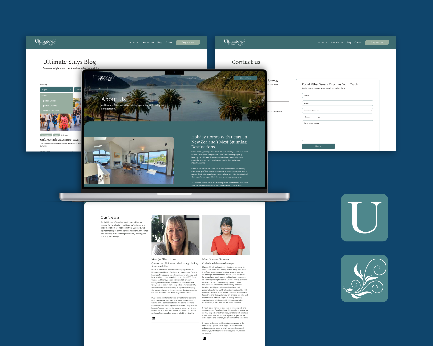Click the Christchurch tag on the blog post
The width and height of the screenshot is (433, 346).
tap(46, 135)
